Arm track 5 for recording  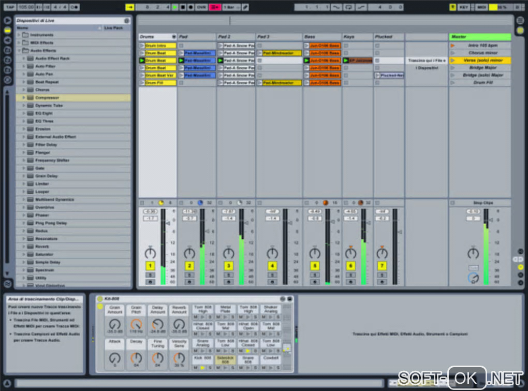(x=315, y=282)
